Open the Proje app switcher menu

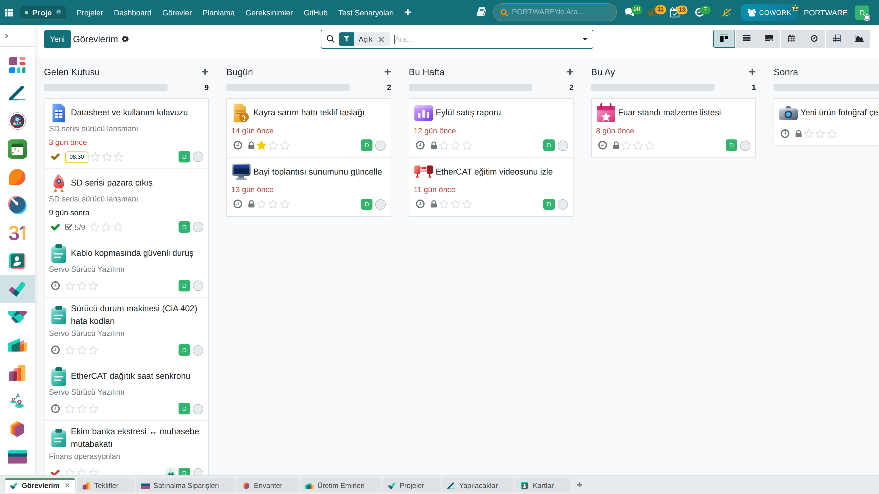click(43, 13)
